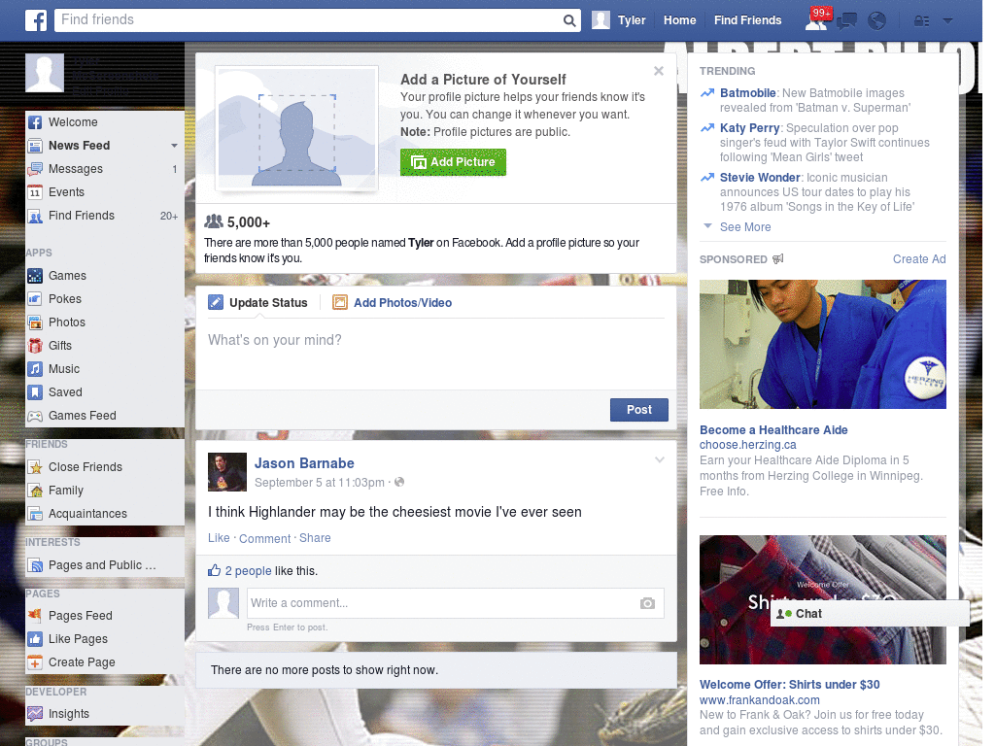
Task: Click the Saved bookmark icon
Action: click(x=36, y=392)
